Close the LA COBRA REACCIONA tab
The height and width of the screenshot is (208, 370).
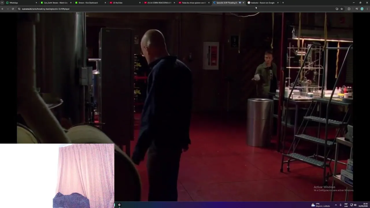(174, 3)
